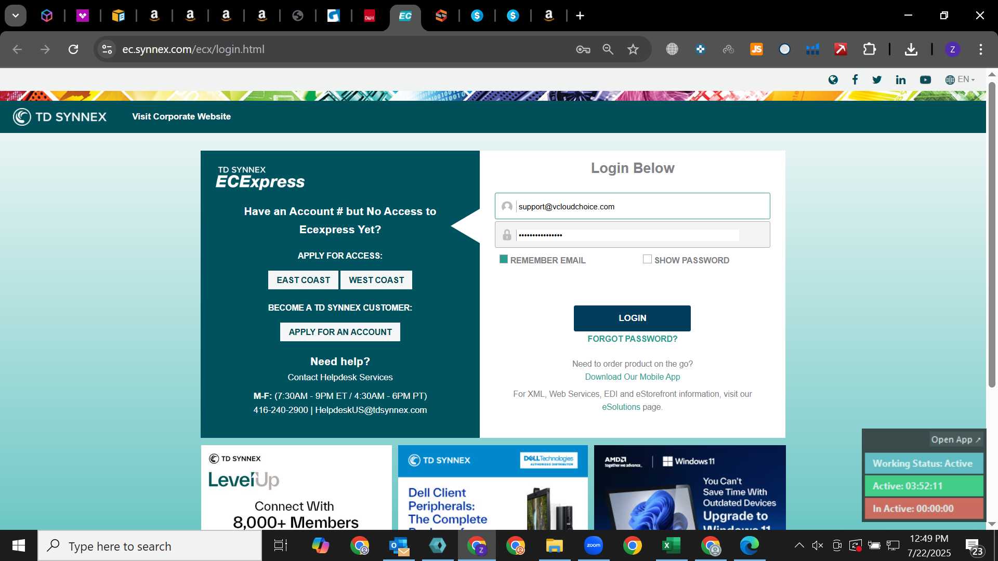
Task: Open the Twitter icon link
Action: tap(877, 79)
